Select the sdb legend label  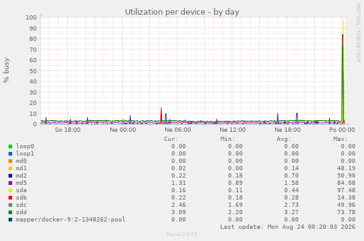point(21,198)
